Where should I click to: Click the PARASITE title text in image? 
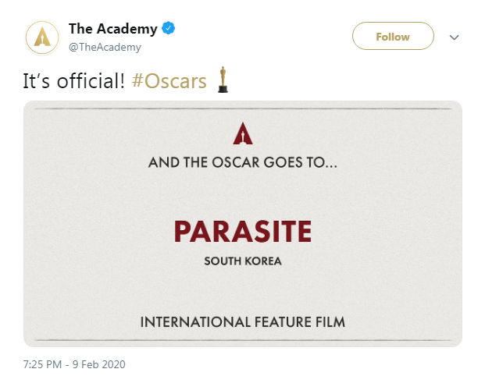[x=243, y=232]
